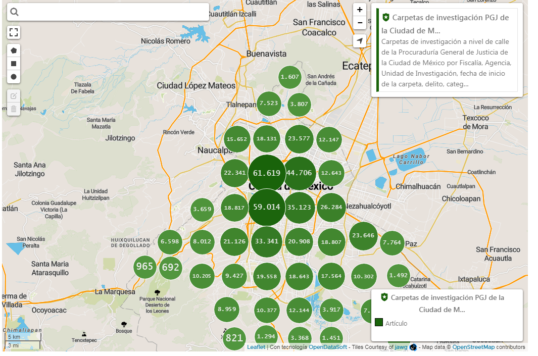Select the circle draw tool
The height and width of the screenshot is (356, 538).
point(14,77)
